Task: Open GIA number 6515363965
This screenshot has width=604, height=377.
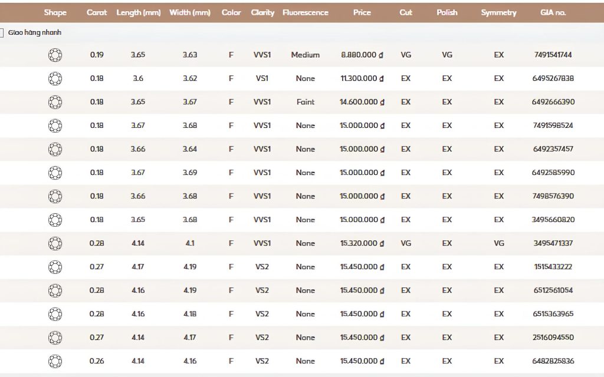Action: click(553, 314)
